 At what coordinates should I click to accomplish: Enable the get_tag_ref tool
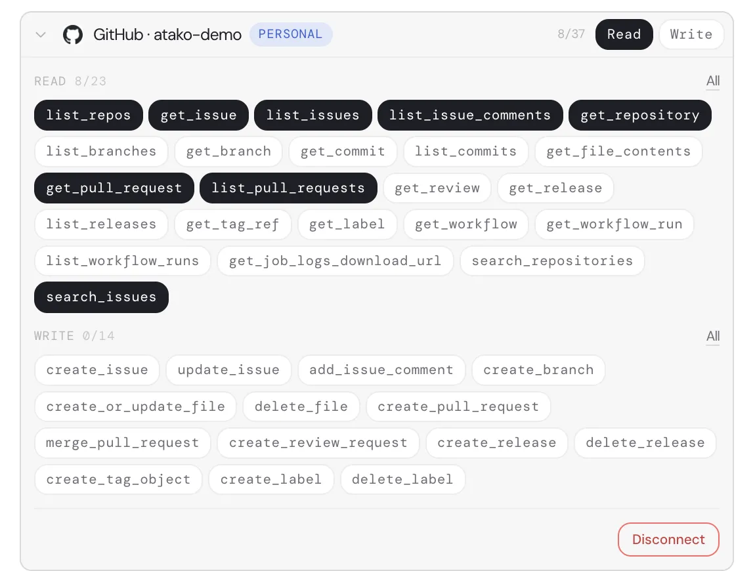232,224
